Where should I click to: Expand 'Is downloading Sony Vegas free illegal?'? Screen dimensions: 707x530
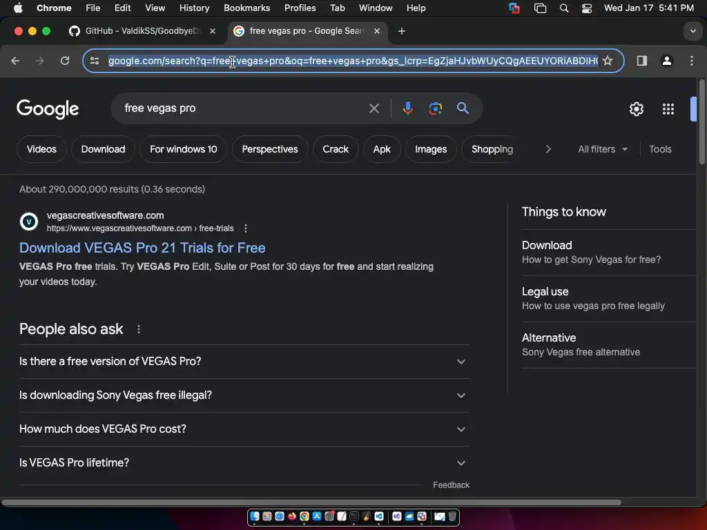[244, 395]
